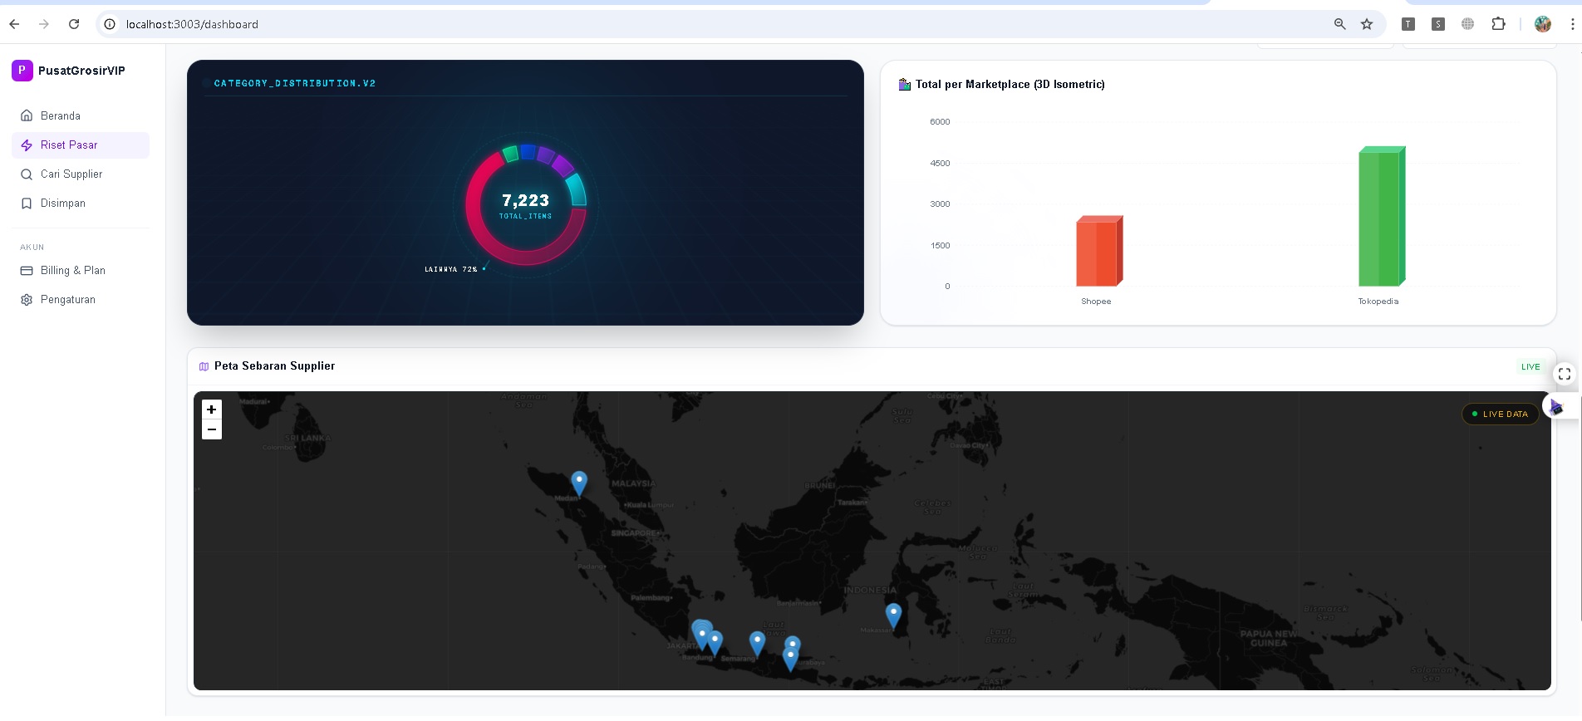Click the Medan map marker pin
The image size is (1582, 721).
[579, 482]
